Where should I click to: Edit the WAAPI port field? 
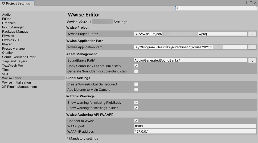[195, 126]
